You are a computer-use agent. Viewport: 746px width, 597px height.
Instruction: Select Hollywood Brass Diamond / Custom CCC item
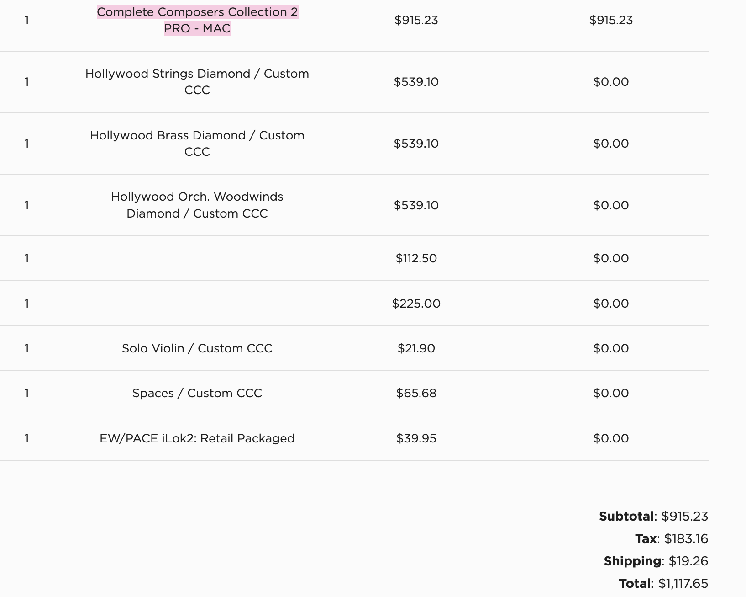[x=197, y=144]
